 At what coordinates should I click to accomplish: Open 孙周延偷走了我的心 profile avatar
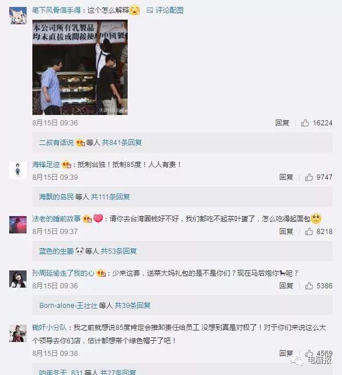click(x=18, y=279)
